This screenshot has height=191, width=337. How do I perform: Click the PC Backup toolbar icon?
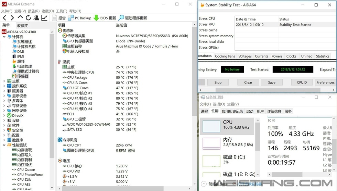tap(71, 18)
